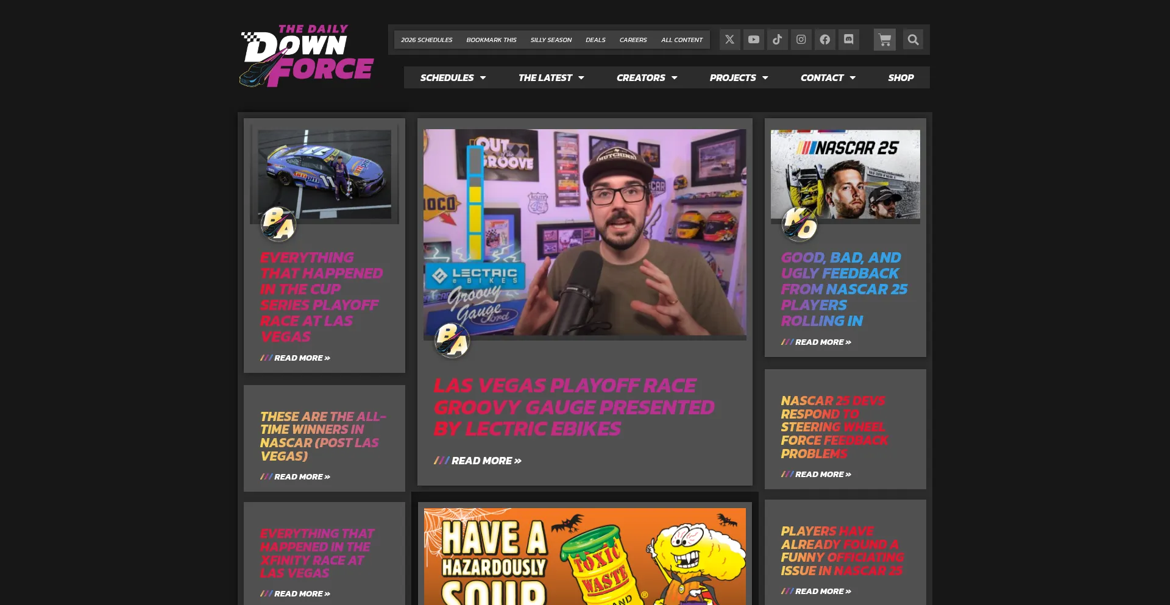Click the Instagram icon
1170x605 pixels.
(x=801, y=40)
